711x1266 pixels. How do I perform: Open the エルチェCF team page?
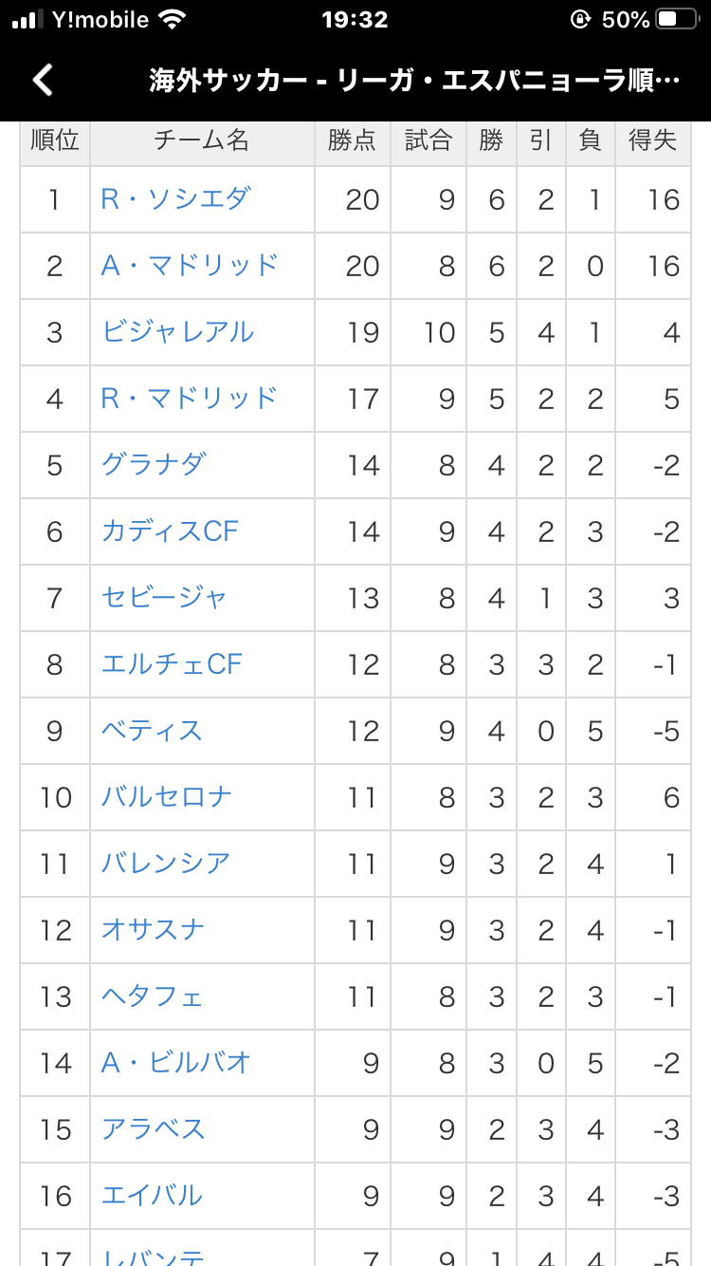[x=172, y=663]
